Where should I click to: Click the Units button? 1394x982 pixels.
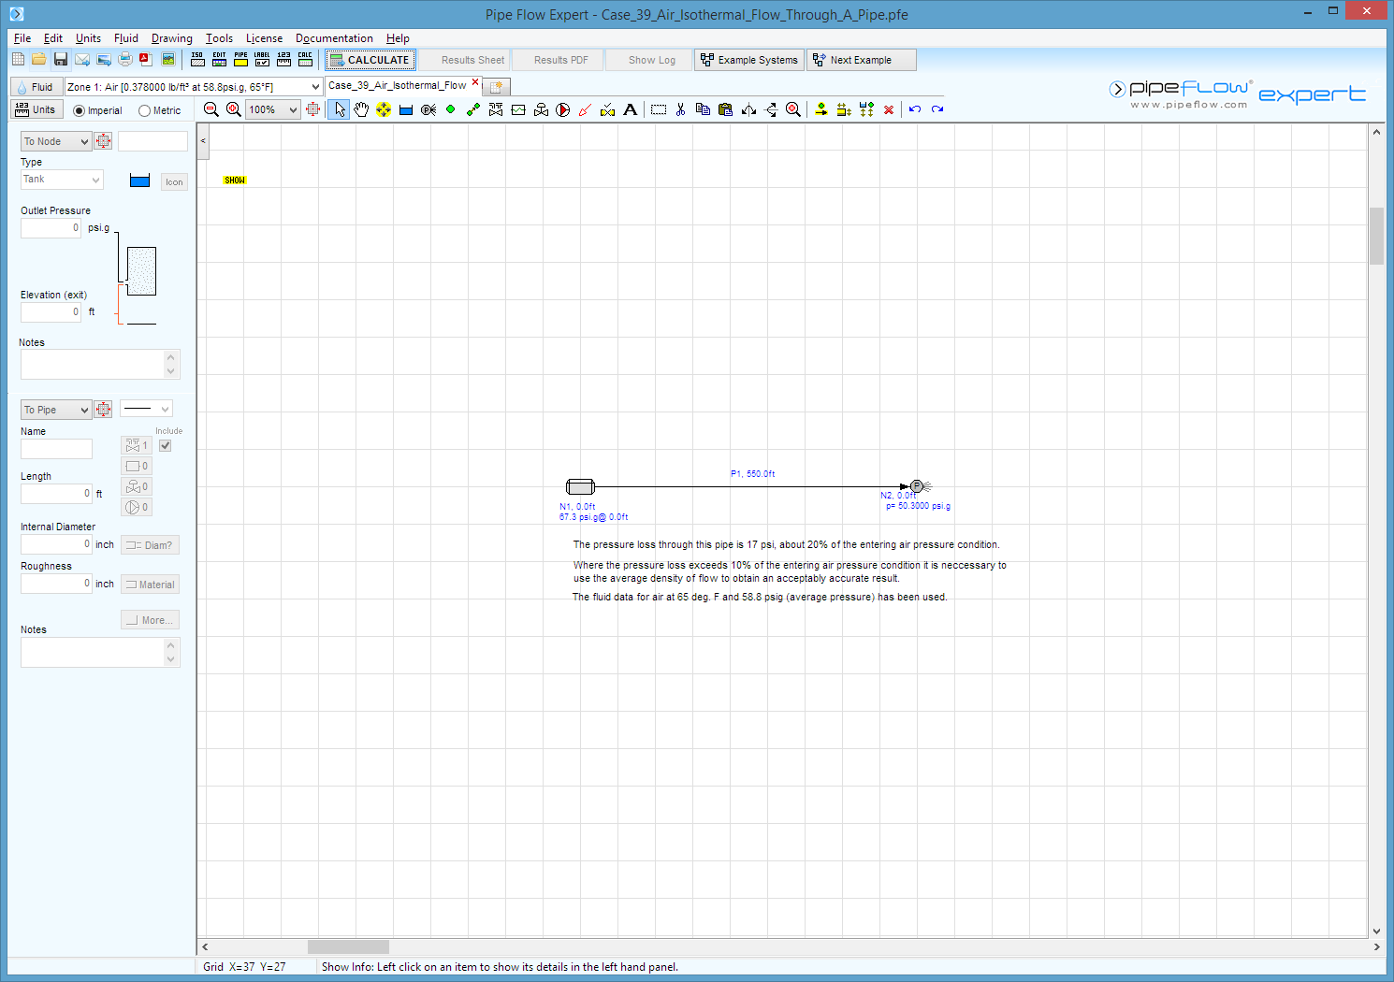click(x=36, y=109)
